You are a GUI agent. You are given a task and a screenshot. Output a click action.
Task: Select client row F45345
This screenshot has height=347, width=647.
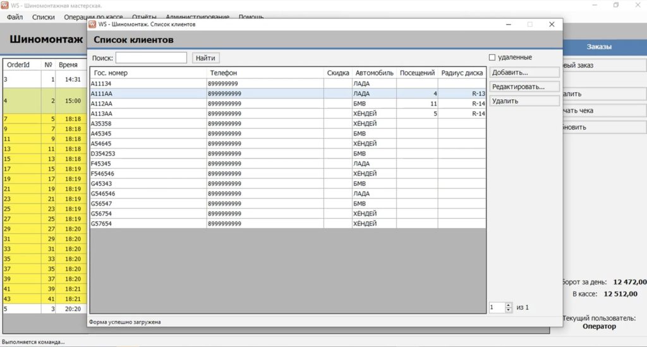click(x=288, y=164)
